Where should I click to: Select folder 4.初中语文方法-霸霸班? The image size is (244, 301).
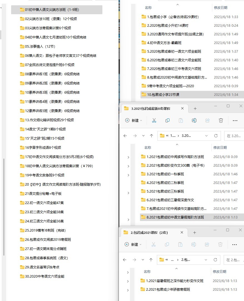coord(161,43)
